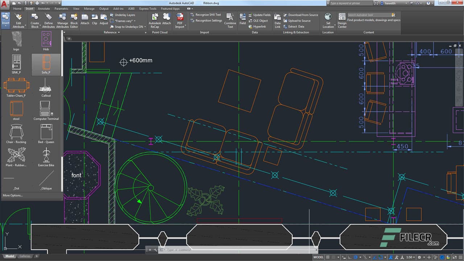Image resolution: width=464 pixels, height=261 pixels.
Task: Select the Combine Text tool
Action: click(230, 20)
